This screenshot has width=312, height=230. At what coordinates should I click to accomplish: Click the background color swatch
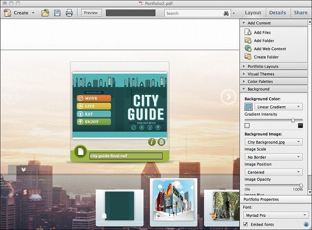(x=248, y=107)
